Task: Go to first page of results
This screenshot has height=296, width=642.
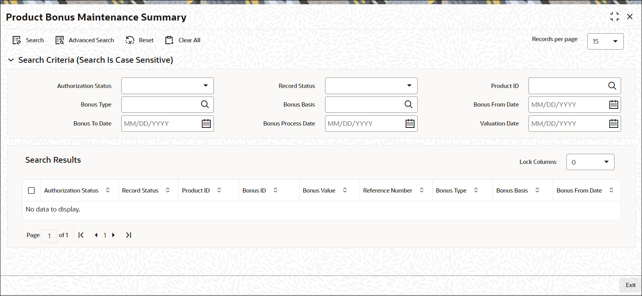Action: [x=81, y=235]
